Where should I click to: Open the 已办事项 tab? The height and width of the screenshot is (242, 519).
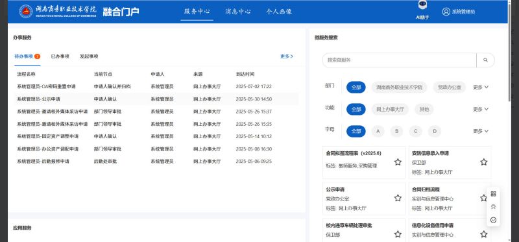point(60,56)
